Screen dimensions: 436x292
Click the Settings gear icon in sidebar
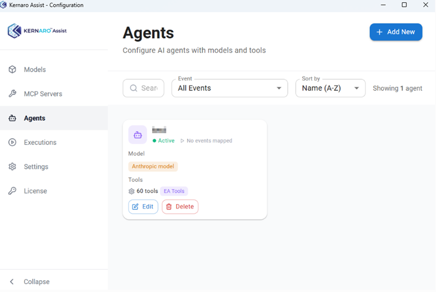[12, 167]
